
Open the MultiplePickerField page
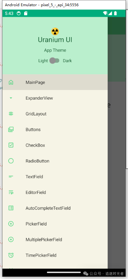[x=55, y=239]
